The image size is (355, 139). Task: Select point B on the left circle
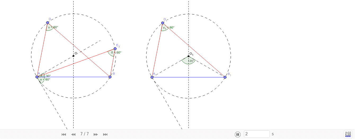[110, 77]
